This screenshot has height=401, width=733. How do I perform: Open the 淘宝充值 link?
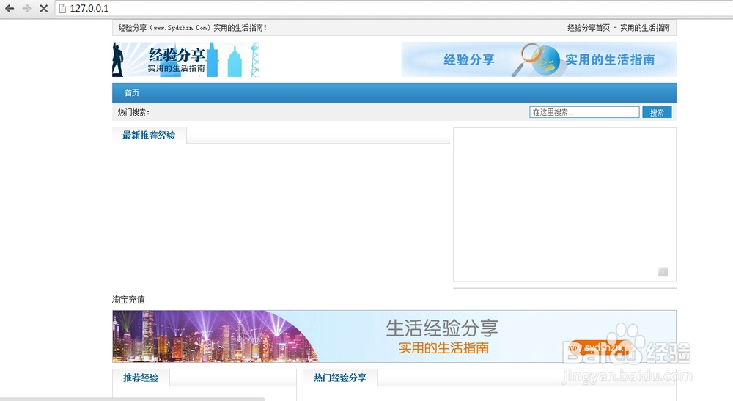128,300
